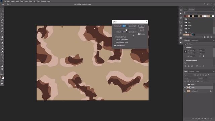
Task: Toggle the Preview checkbox in Offset dialog
Action: [139, 34]
